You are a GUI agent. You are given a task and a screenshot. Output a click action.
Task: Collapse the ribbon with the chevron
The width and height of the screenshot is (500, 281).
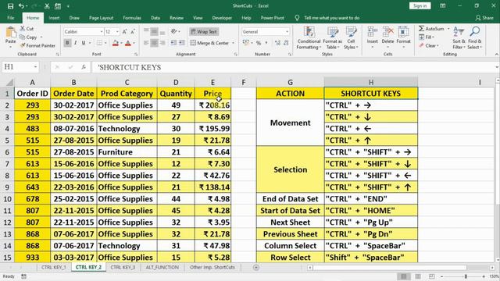coord(496,55)
